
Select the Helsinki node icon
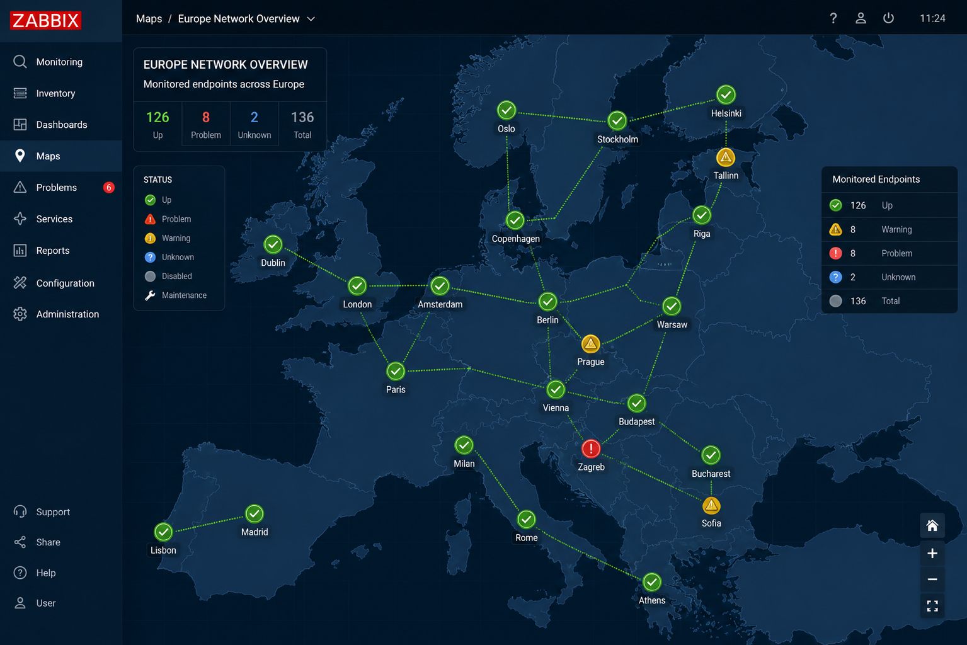point(726,94)
